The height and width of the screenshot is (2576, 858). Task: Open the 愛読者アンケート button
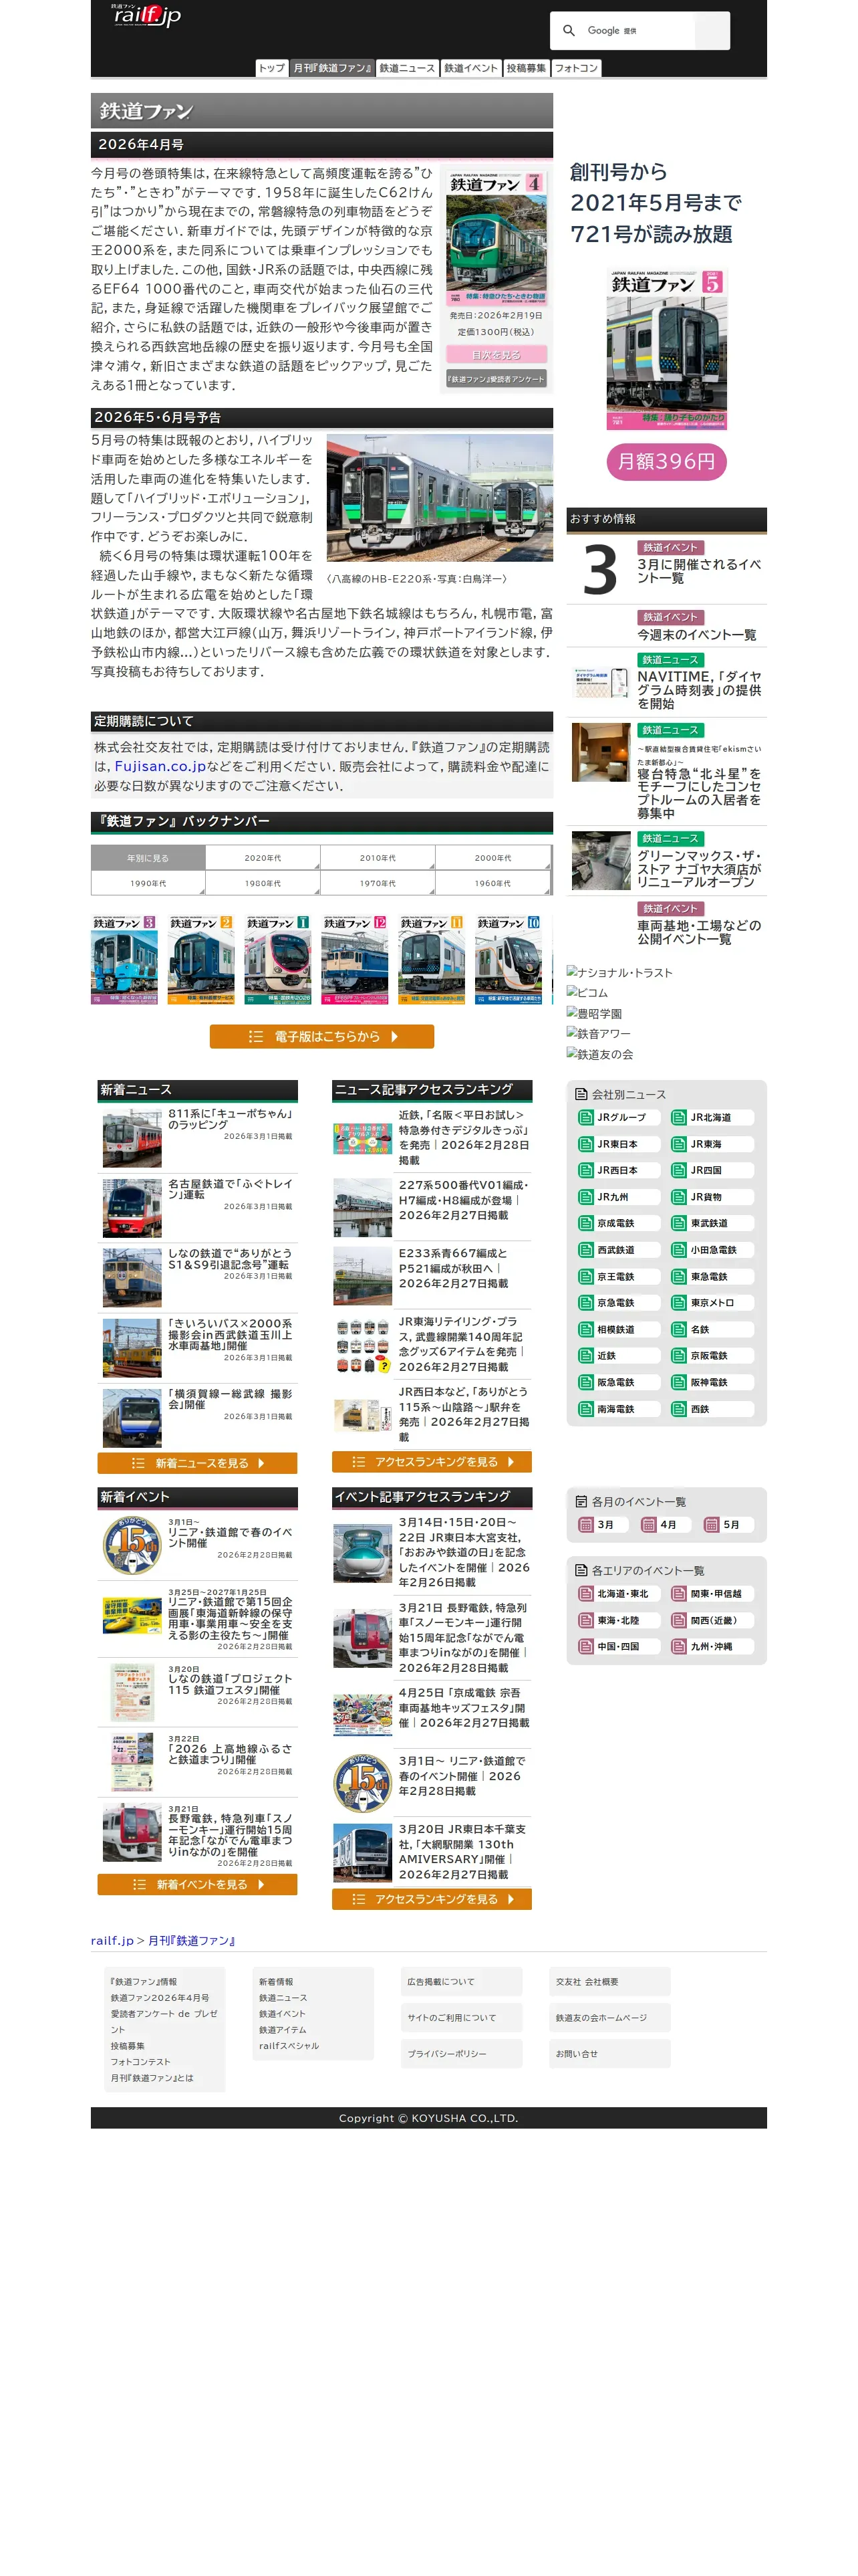click(x=496, y=379)
